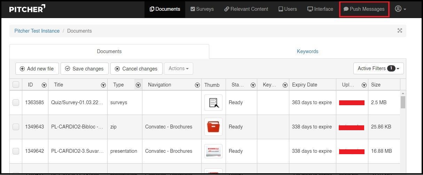Click the Type column filter icon
The height and width of the screenshot is (175, 423).
click(138, 85)
